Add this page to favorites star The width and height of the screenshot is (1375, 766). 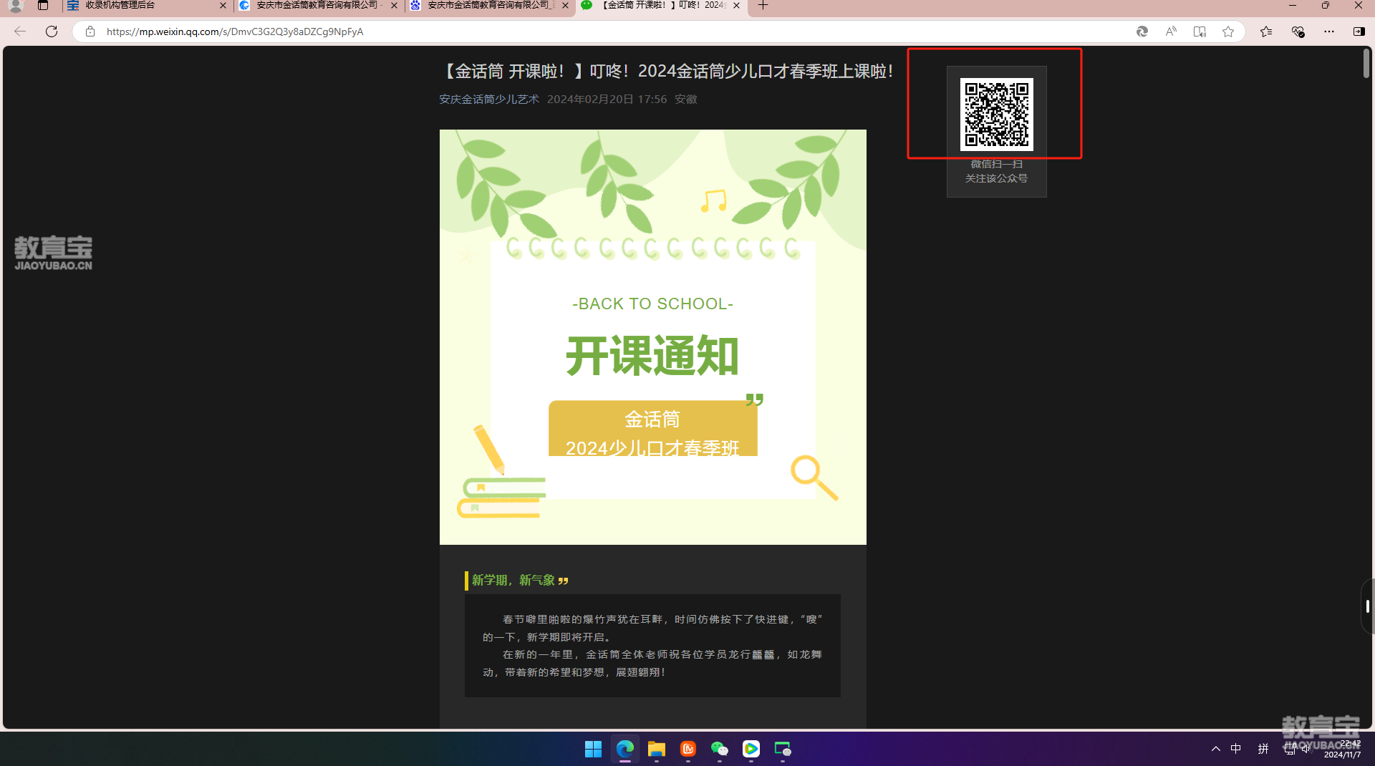click(1228, 31)
